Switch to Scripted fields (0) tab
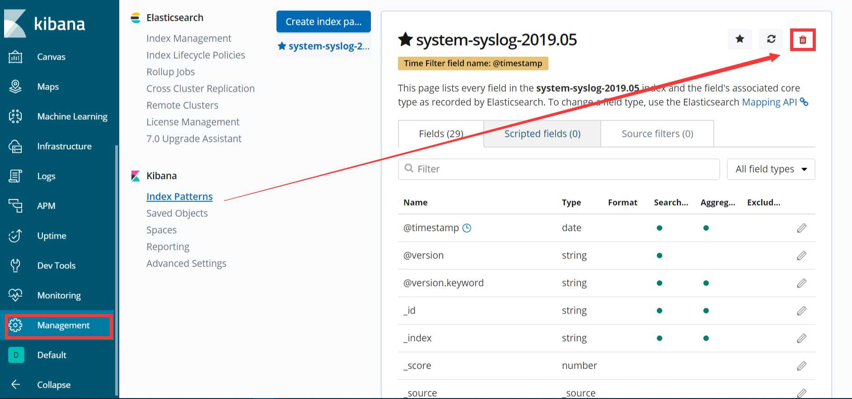The height and width of the screenshot is (399, 852). tap(542, 134)
